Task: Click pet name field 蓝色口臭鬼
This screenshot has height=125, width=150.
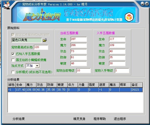Action: pos(27,40)
